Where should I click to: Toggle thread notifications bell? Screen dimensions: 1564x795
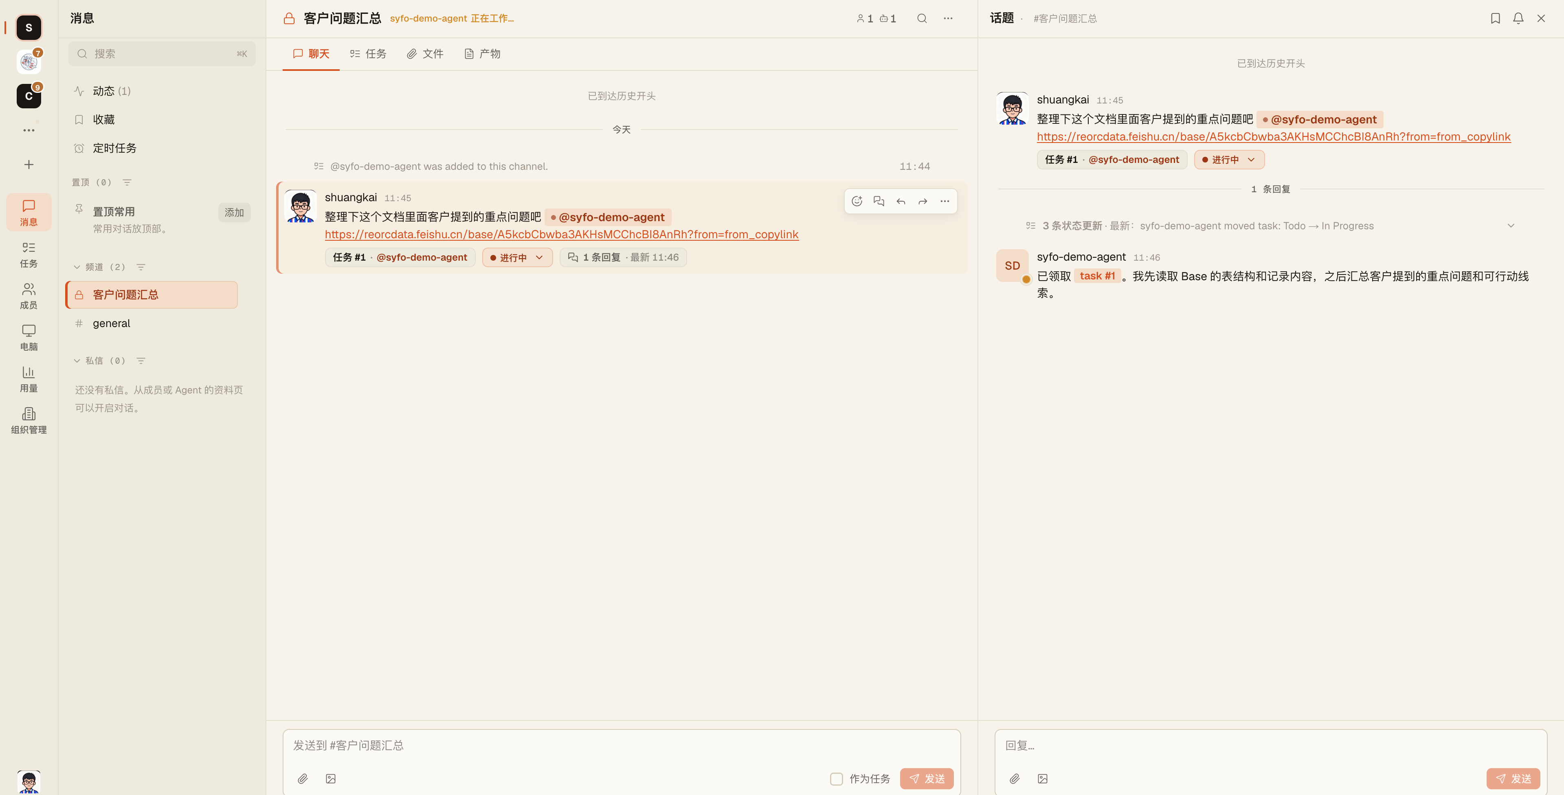(x=1518, y=18)
